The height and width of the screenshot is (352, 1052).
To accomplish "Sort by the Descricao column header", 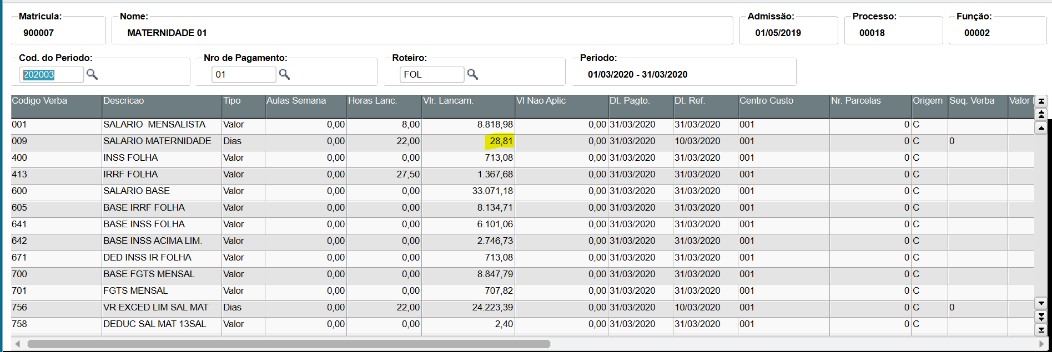I will click(x=162, y=106).
